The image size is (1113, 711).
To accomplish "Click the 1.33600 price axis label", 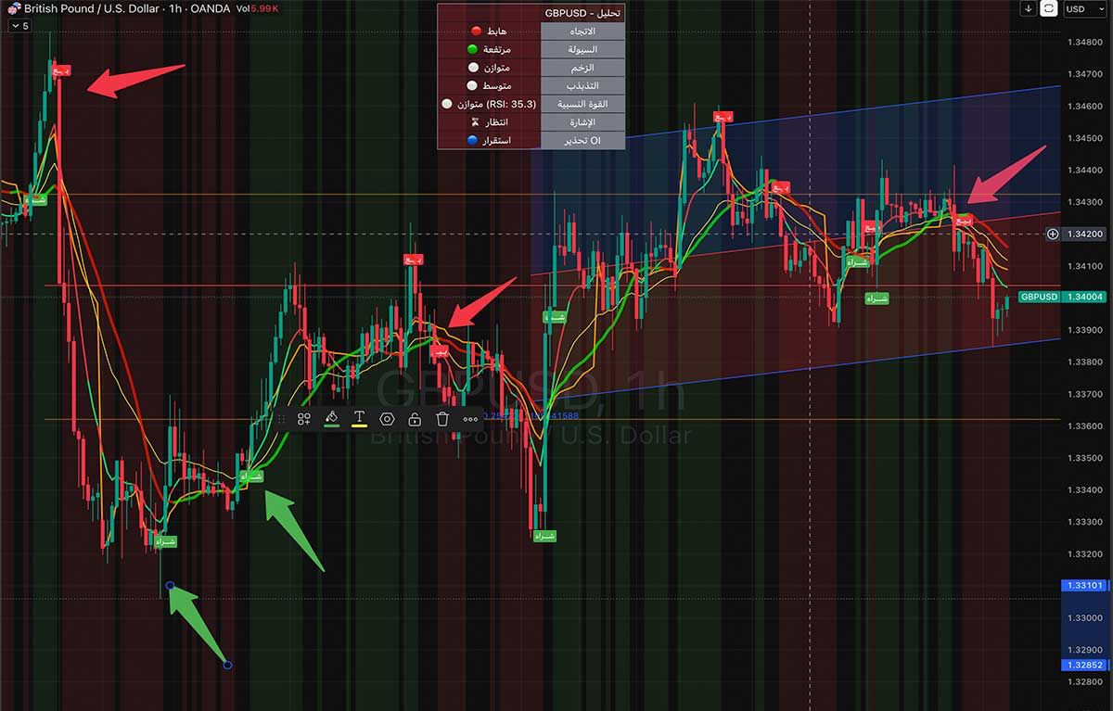I will pyautogui.click(x=1084, y=426).
